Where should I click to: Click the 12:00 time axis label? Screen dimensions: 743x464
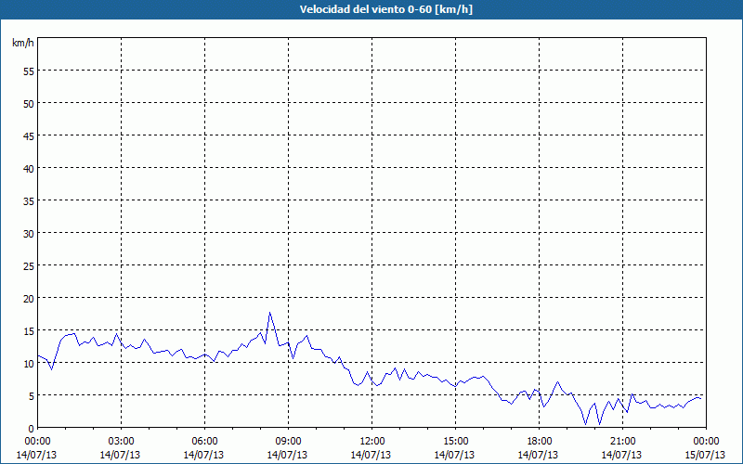[372, 442]
